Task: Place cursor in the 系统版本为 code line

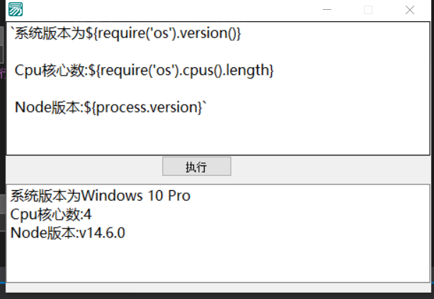Action: point(125,33)
